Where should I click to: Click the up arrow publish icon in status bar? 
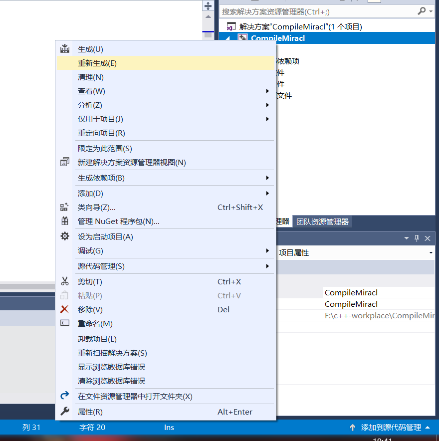click(x=353, y=428)
